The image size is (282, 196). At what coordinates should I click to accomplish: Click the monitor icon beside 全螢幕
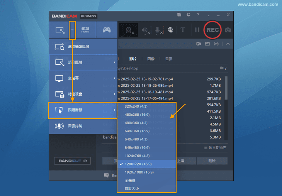tap(59, 78)
